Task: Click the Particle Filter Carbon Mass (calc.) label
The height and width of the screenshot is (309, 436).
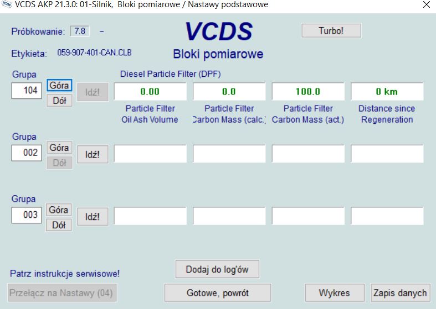Action: pos(229,114)
